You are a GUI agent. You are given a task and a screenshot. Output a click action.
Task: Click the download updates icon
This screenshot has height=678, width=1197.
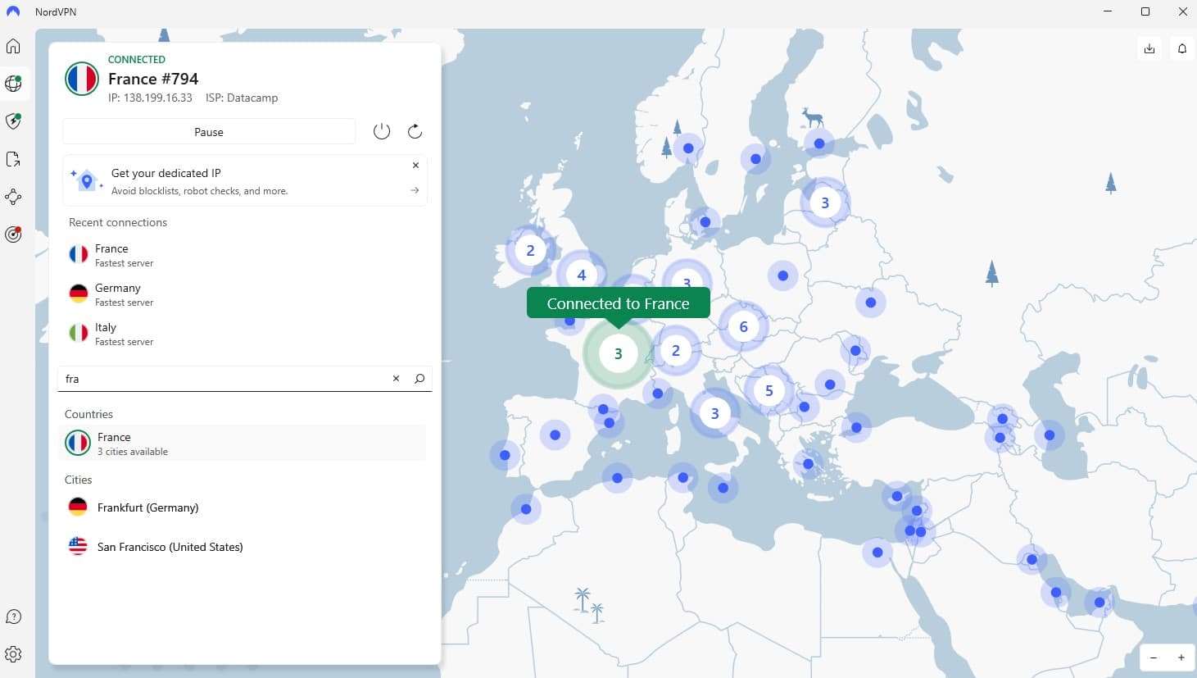[x=1149, y=48]
